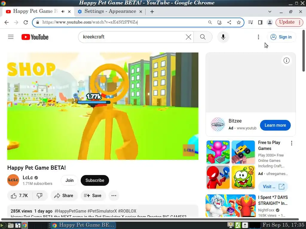Viewport: 306px width, 229px height.
Task: Save the video to a playlist
Action: pyautogui.click(x=93, y=196)
